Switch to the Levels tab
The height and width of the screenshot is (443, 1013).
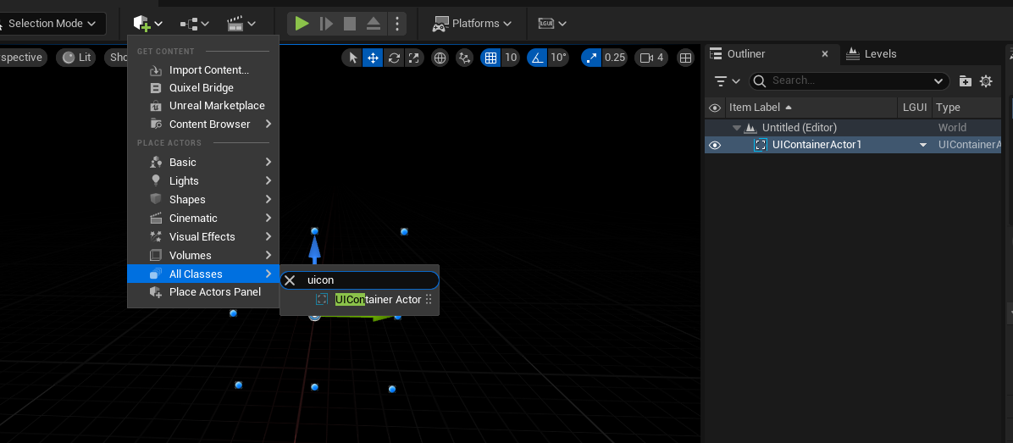point(872,53)
